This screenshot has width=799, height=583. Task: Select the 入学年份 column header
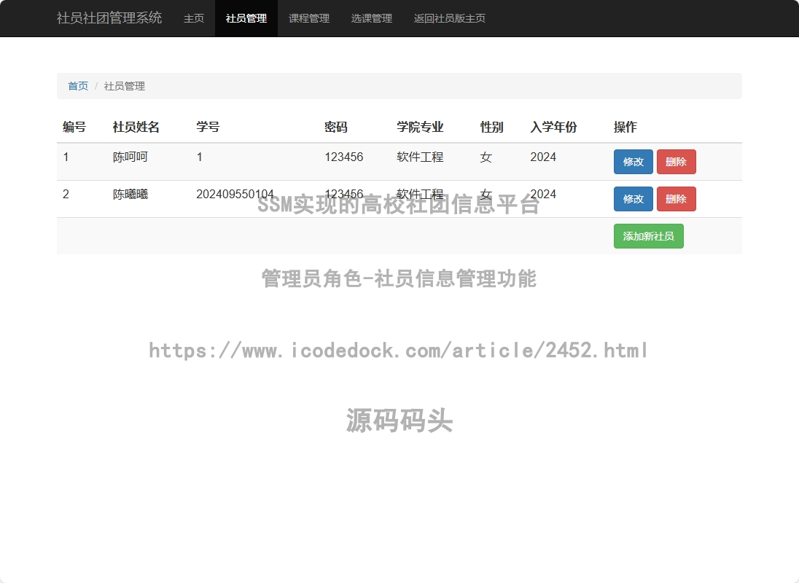point(553,127)
